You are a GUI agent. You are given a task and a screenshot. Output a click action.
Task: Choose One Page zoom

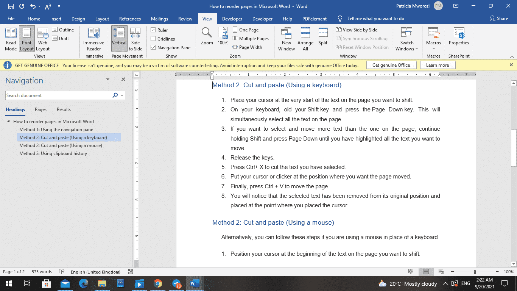coord(245,30)
